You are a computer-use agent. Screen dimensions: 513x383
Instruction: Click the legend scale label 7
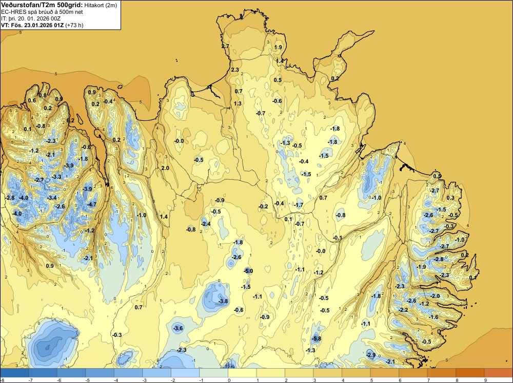[428, 380]
